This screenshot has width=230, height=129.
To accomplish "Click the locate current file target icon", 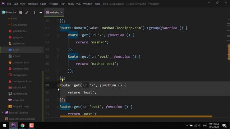I will click(21, 13).
